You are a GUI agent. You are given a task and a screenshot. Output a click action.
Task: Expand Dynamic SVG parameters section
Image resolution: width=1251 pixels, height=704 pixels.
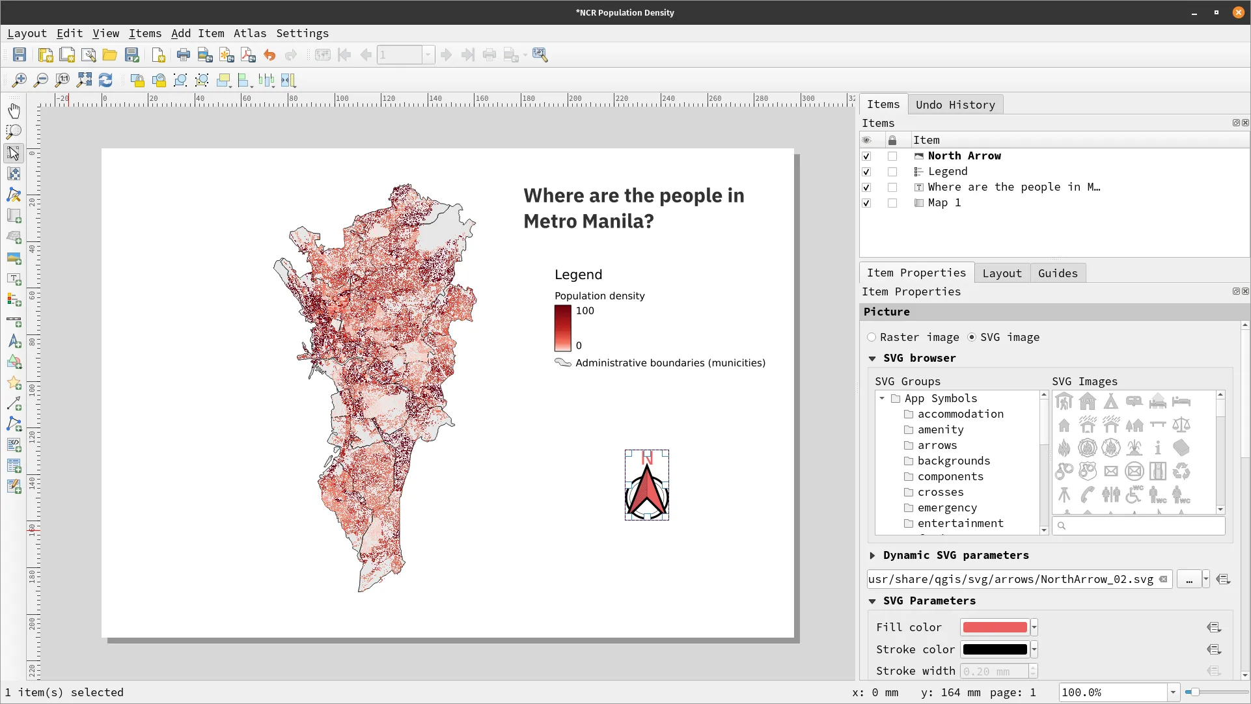[x=872, y=556]
